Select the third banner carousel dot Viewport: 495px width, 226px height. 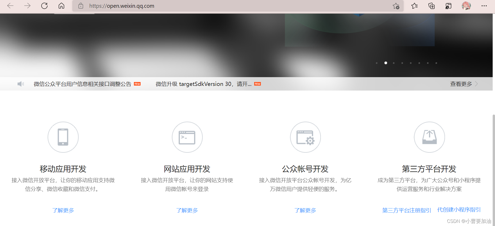[x=394, y=63]
